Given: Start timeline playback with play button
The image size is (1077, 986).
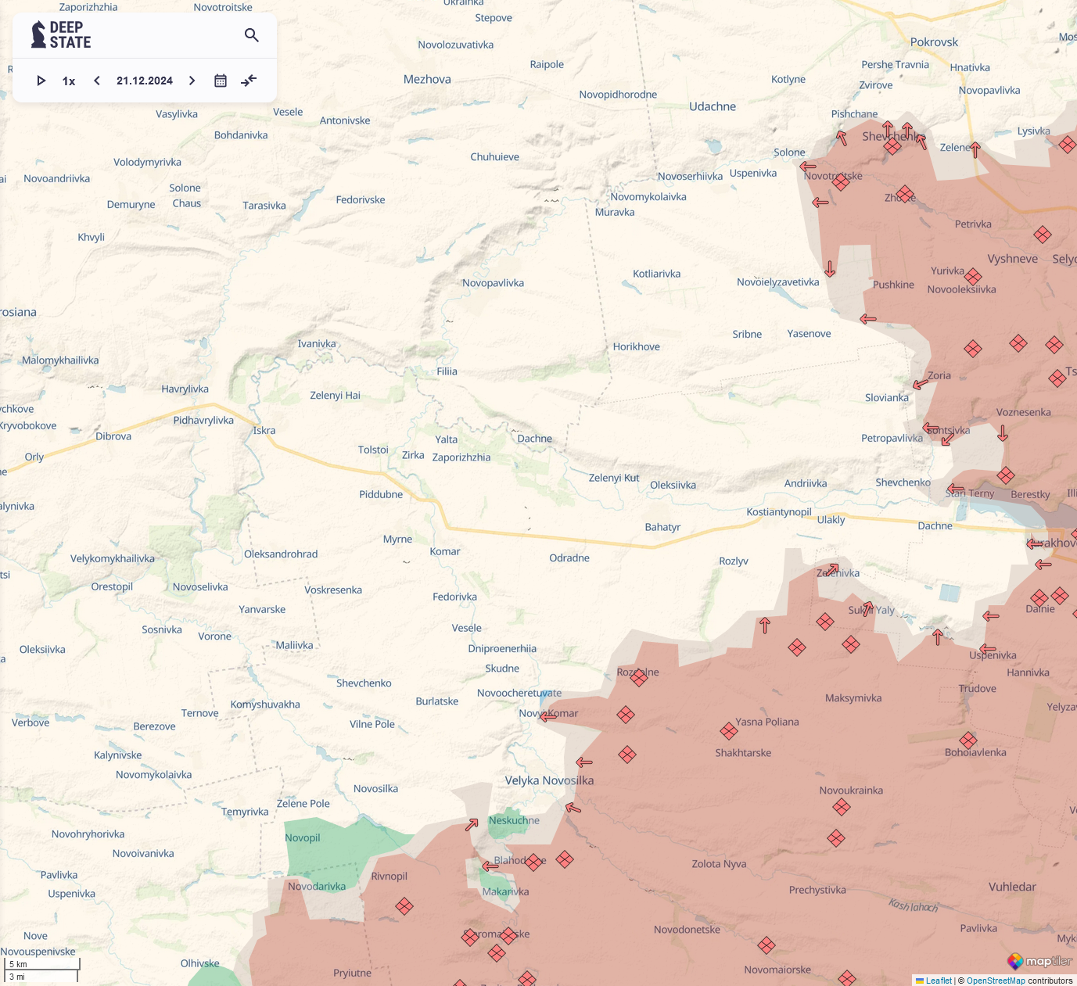Looking at the screenshot, I should coord(41,81).
